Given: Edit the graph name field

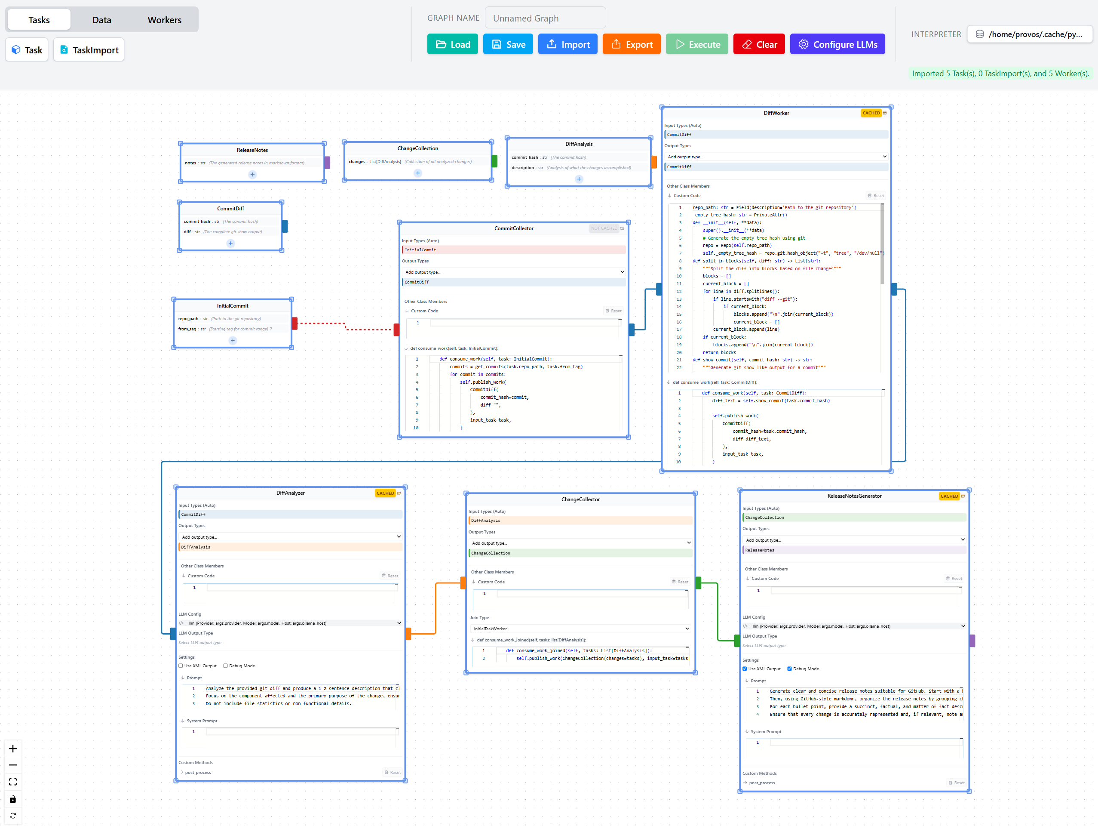Looking at the screenshot, I should [546, 18].
